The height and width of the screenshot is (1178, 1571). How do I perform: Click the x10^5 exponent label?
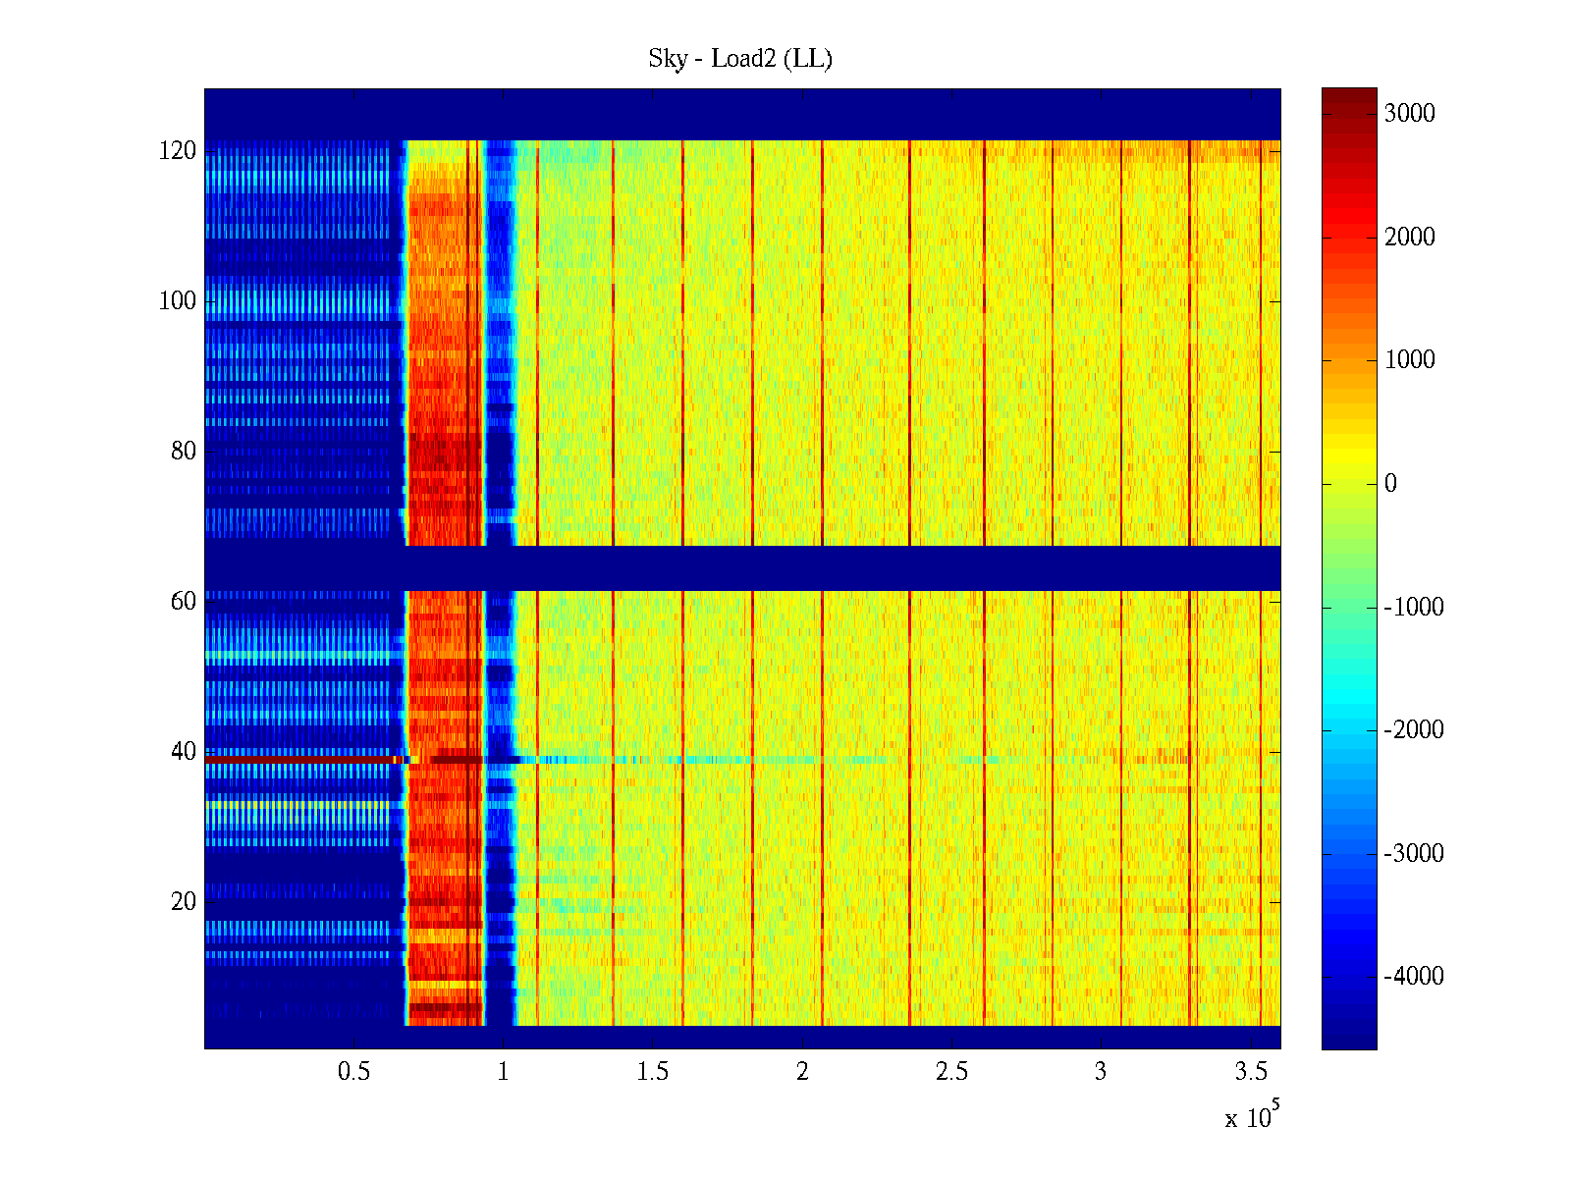click(1252, 1117)
